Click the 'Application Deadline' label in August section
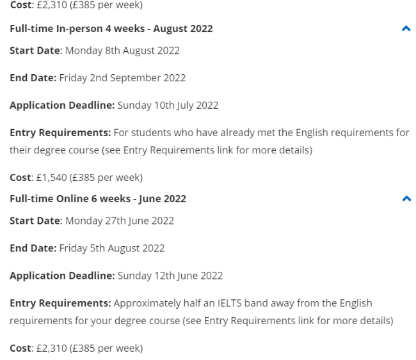Screen dimensions: 416x360 click(x=62, y=106)
